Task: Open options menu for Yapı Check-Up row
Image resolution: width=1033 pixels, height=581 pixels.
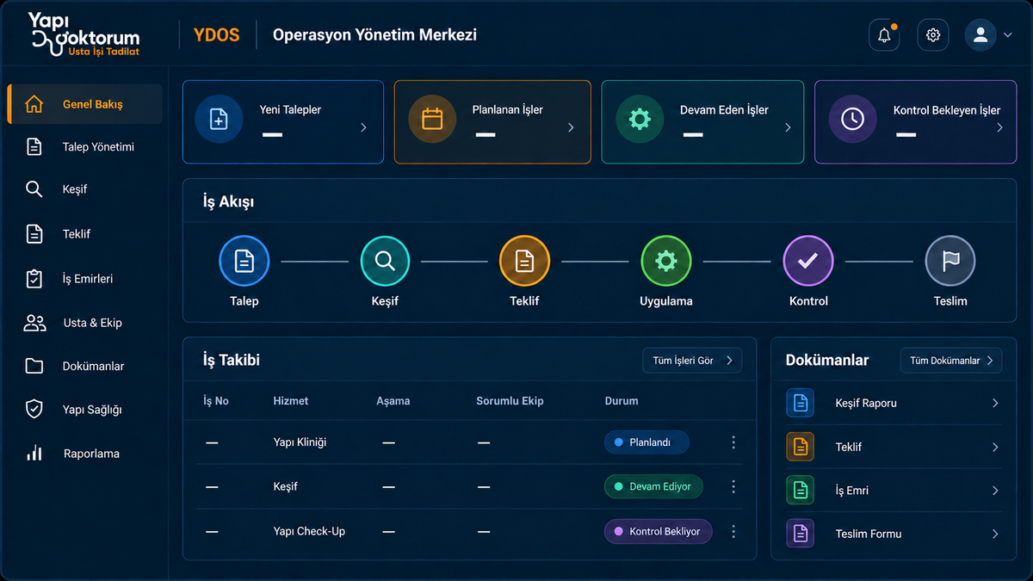Action: click(x=733, y=531)
